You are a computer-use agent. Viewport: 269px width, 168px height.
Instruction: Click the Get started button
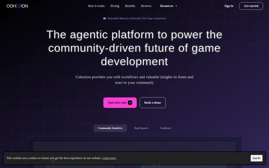coord(251,6)
